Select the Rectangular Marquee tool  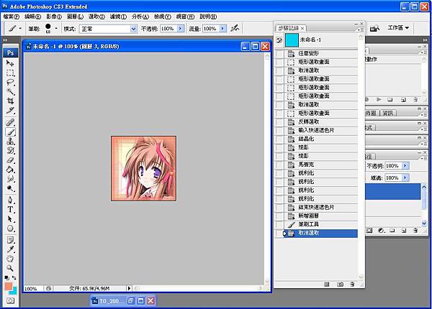point(10,73)
